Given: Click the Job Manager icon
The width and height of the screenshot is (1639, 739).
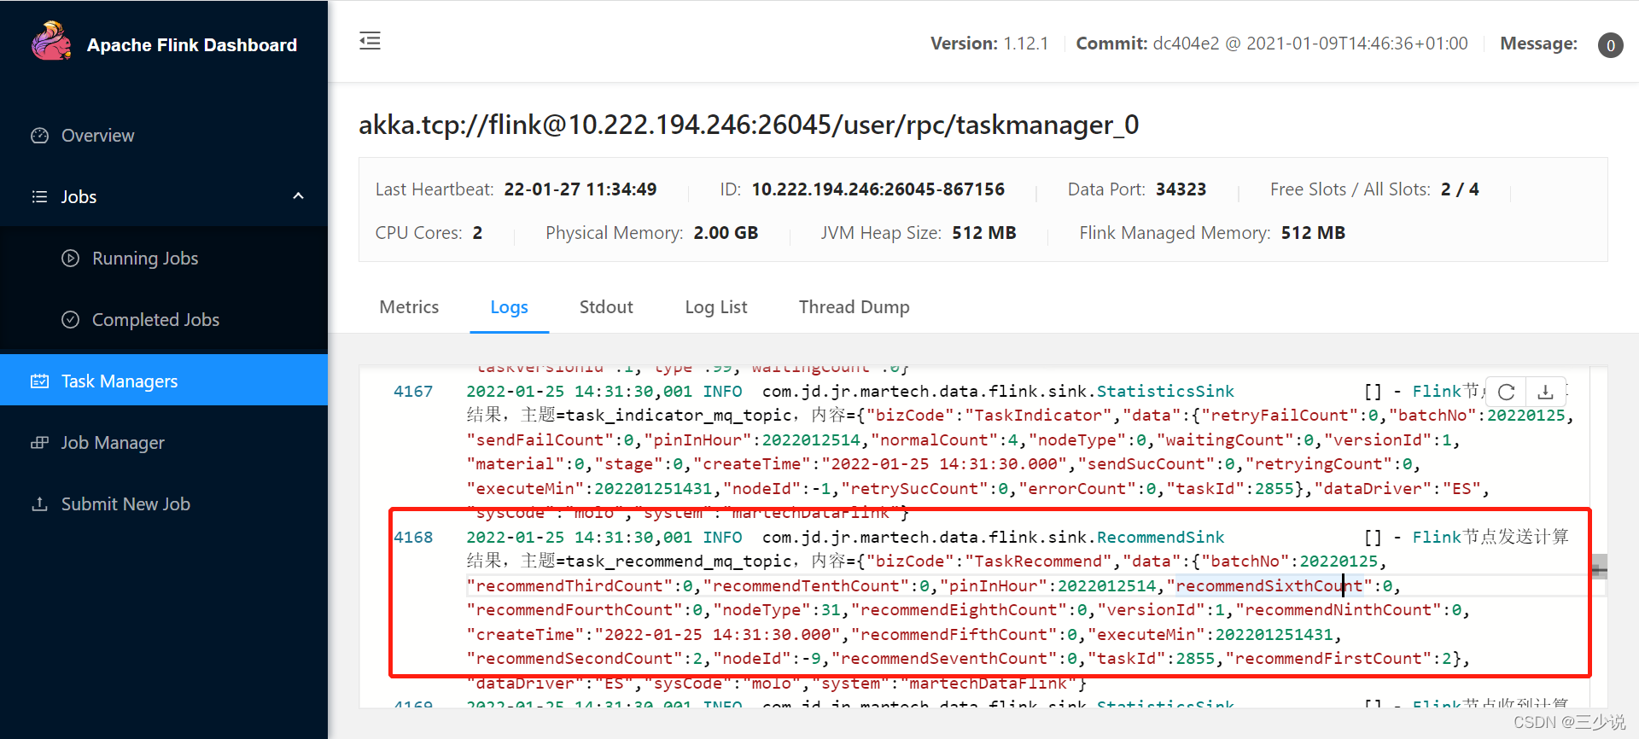Looking at the screenshot, I should [39, 443].
